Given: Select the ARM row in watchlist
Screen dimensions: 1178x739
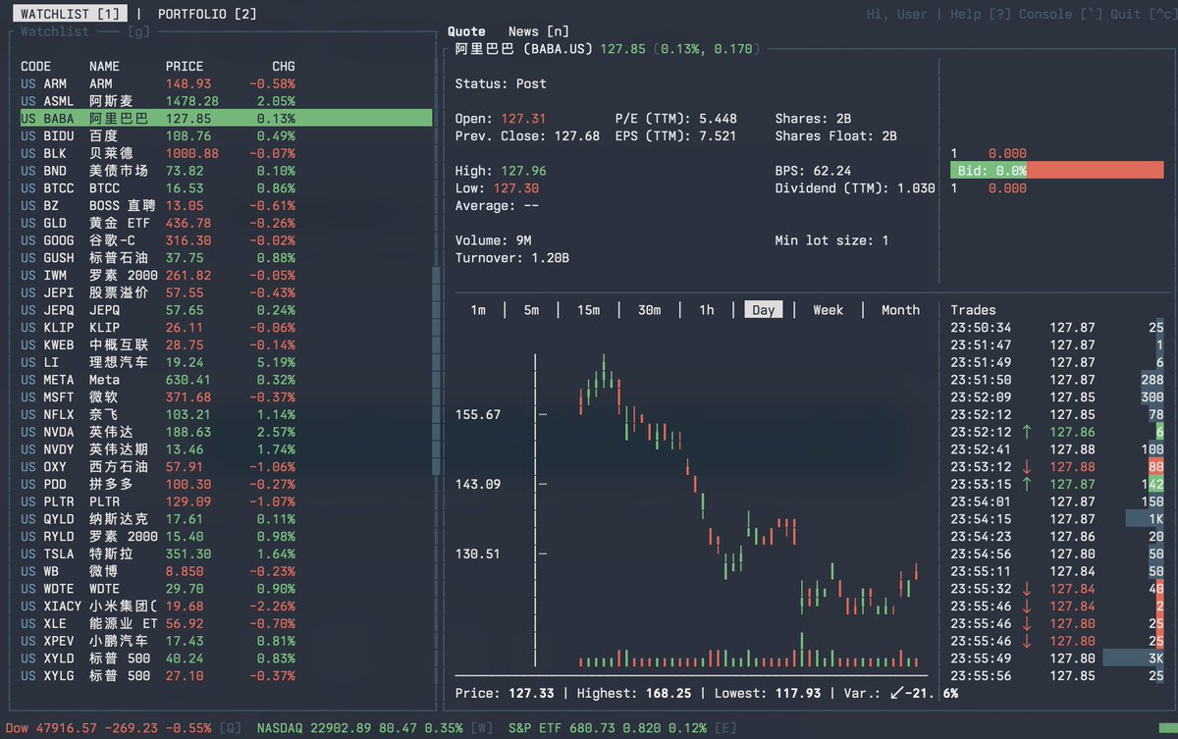Looking at the screenshot, I should pos(226,84).
